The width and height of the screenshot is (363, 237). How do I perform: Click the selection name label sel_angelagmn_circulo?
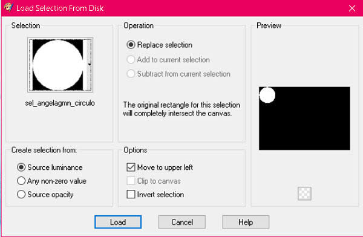[60, 103]
